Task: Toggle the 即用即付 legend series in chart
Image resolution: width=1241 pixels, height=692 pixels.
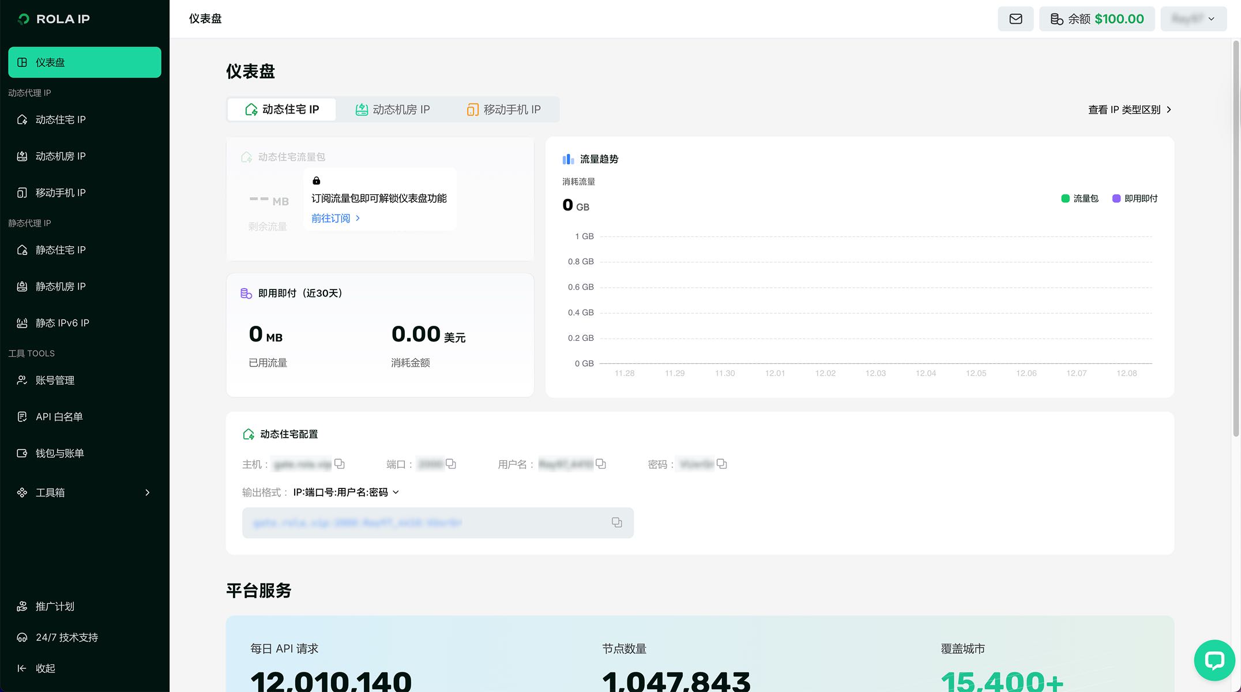Action: click(1134, 198)
